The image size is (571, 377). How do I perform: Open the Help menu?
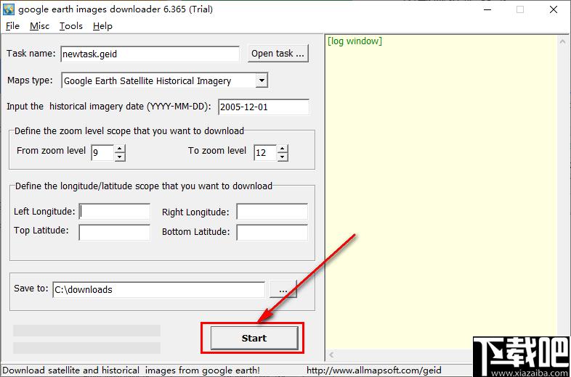coord(102,26)
